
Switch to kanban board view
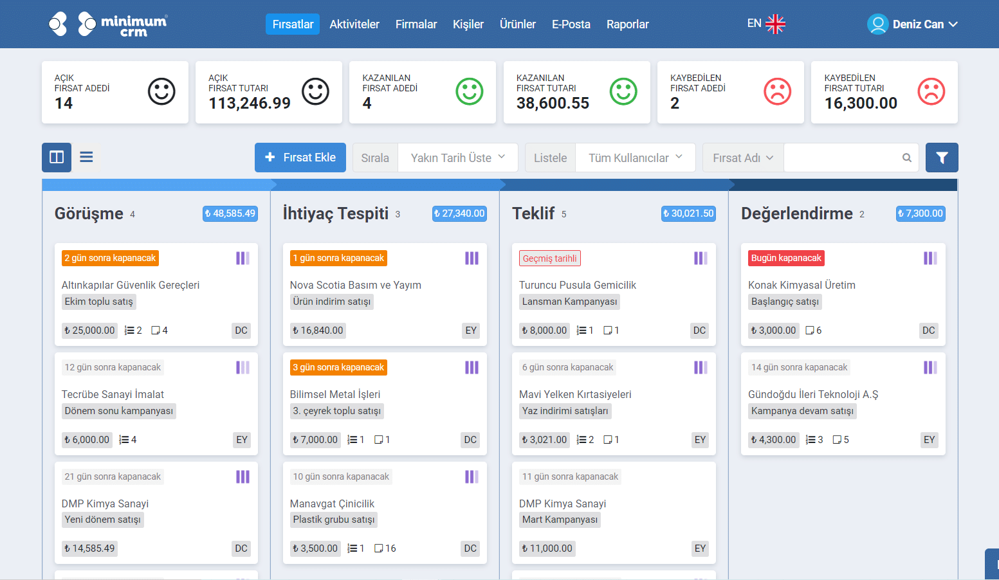click(x=57, y=157)
